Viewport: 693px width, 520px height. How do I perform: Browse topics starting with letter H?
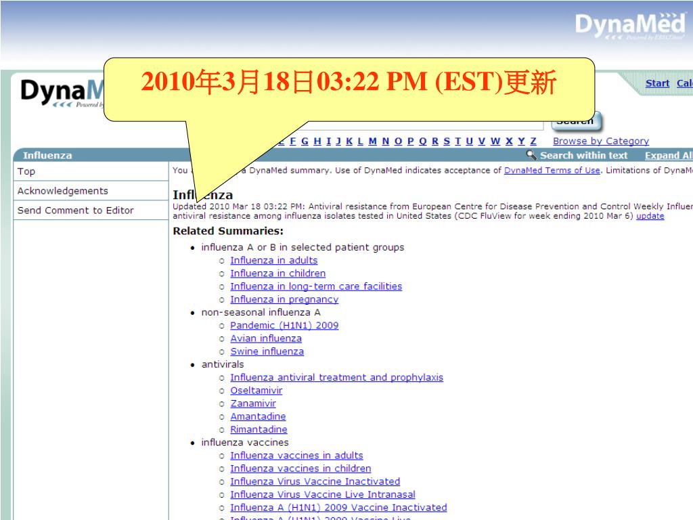tap(317, 141)
